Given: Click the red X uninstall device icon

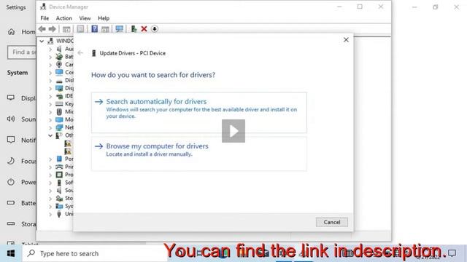Looking at the screenshot, I should pyautogui.click(x=144, y=29).
